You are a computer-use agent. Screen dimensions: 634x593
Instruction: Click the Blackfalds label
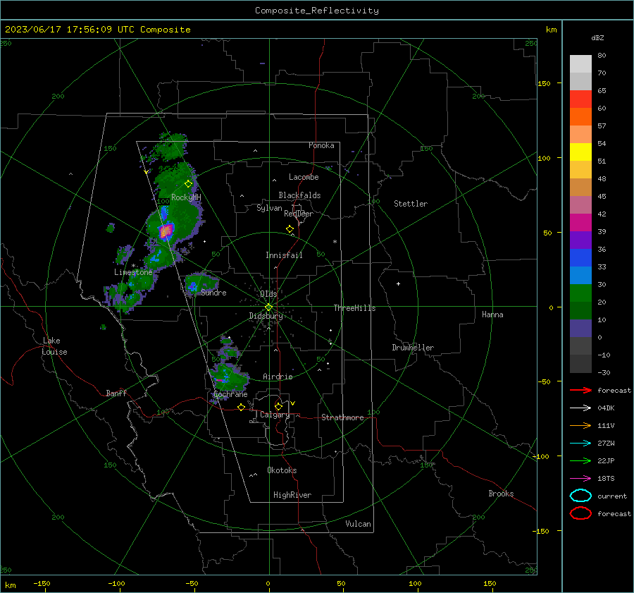point(299,195)
